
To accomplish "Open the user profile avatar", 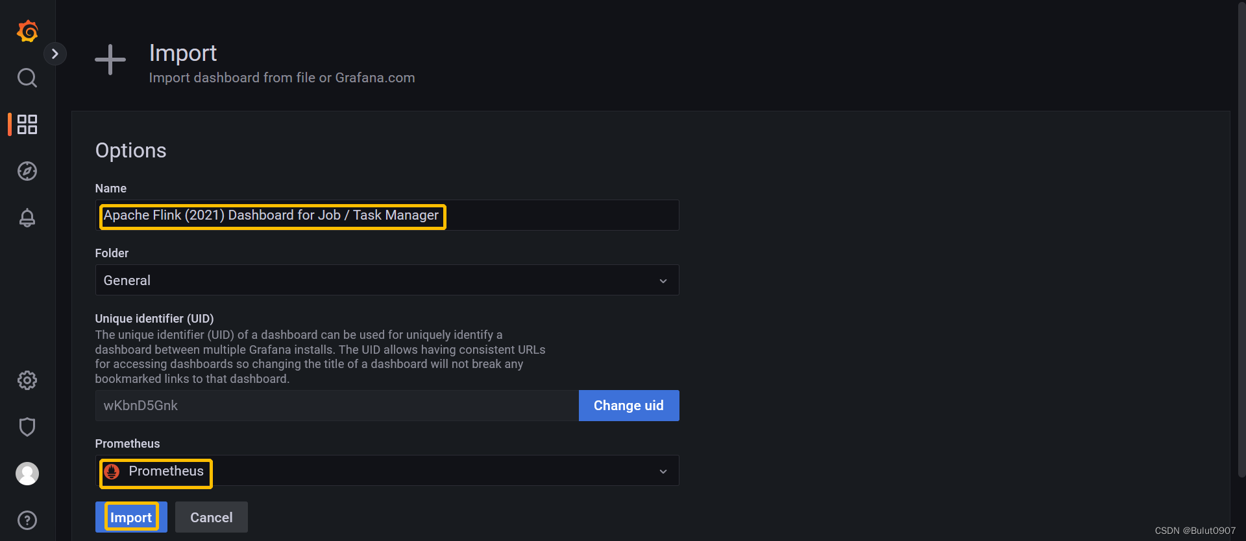I will 27,474.
